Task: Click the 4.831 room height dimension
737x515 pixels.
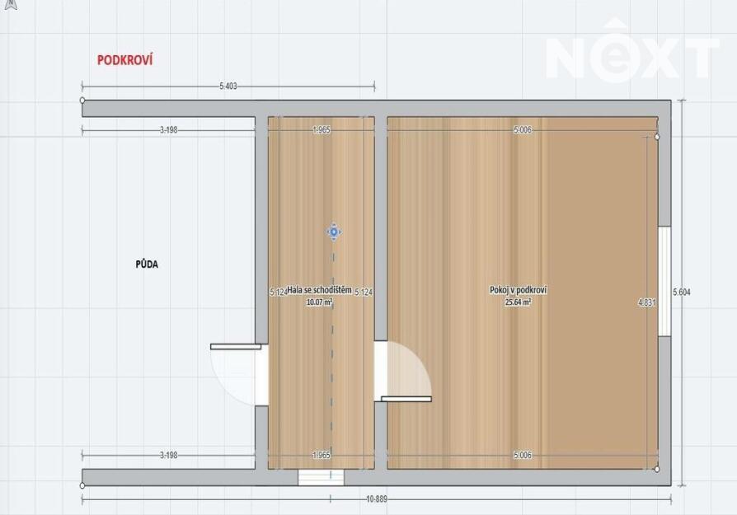Action: 647,302
